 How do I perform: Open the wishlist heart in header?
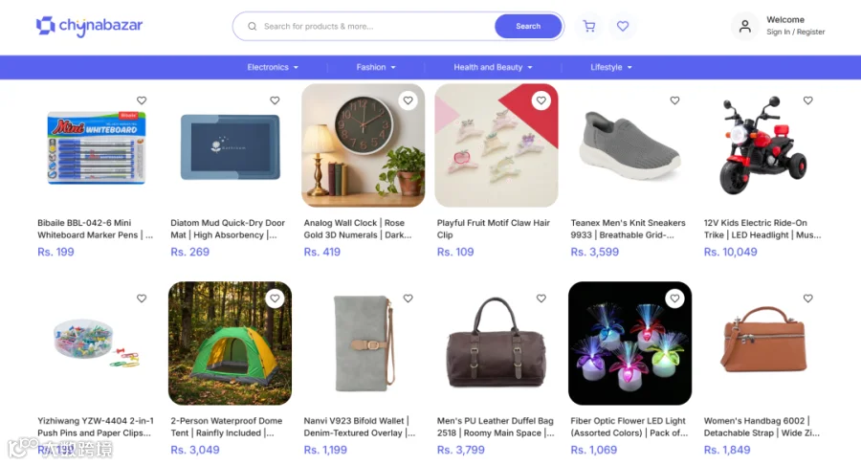tap(623, 27)
